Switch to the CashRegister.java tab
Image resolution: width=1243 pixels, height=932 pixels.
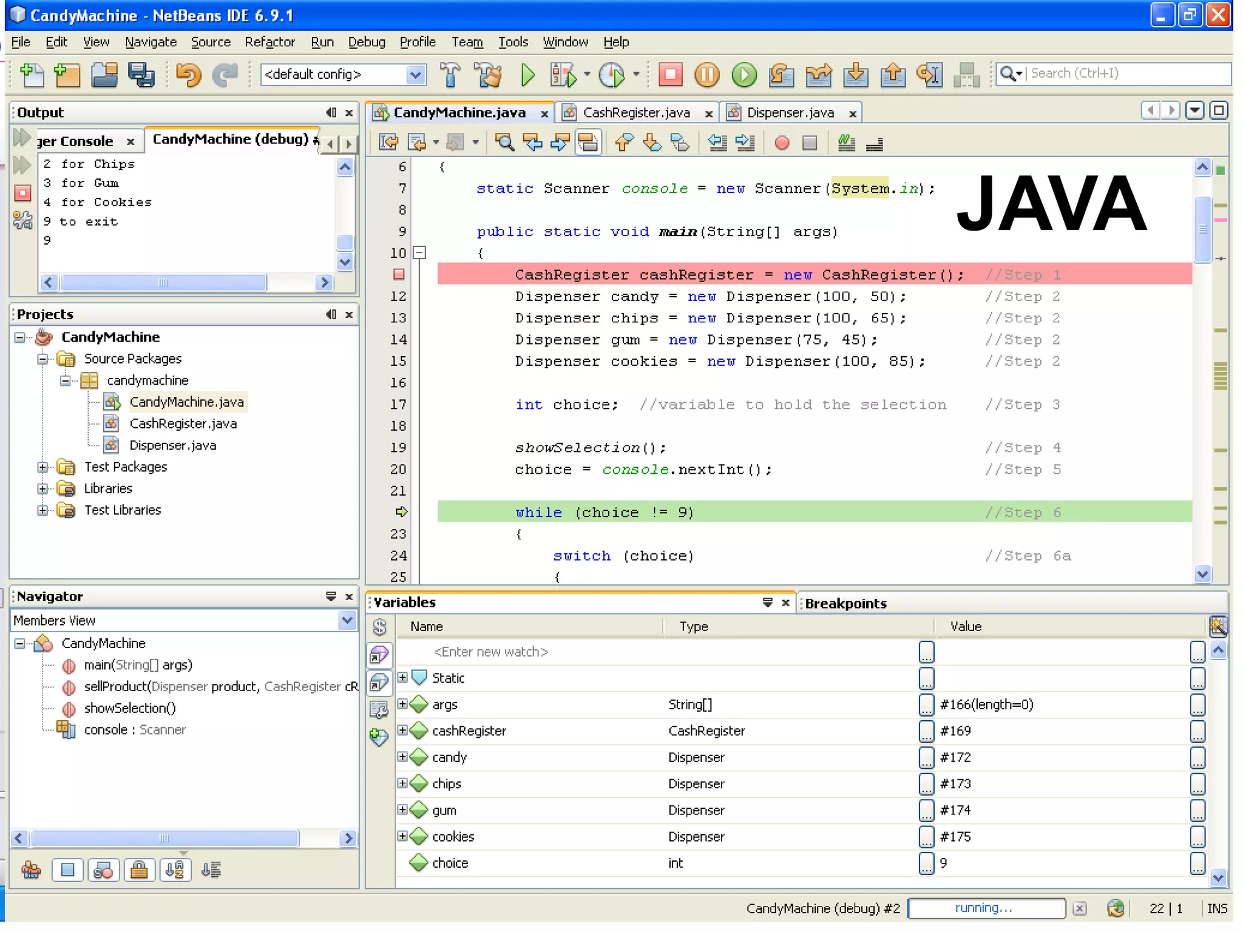636,113
